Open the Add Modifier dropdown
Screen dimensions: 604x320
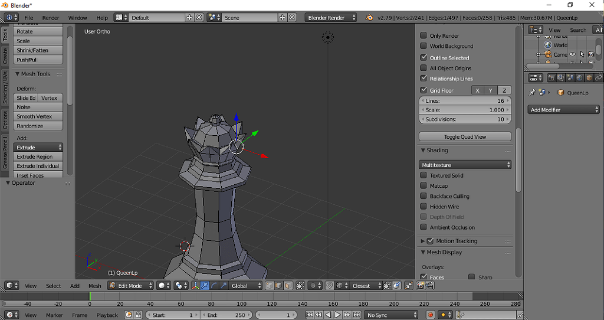564,110
